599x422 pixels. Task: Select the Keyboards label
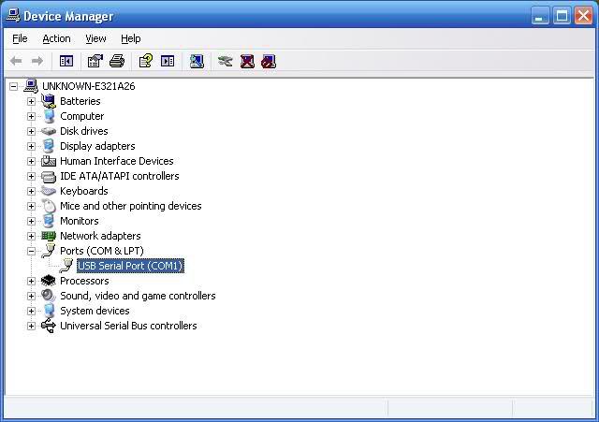[x=84, y=191]
